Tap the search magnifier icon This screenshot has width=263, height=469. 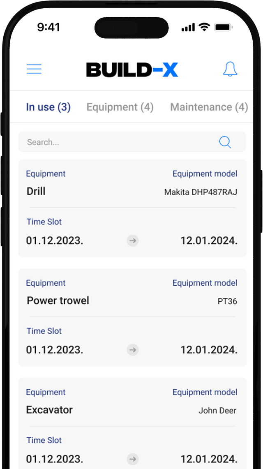[x=225, y=142]
